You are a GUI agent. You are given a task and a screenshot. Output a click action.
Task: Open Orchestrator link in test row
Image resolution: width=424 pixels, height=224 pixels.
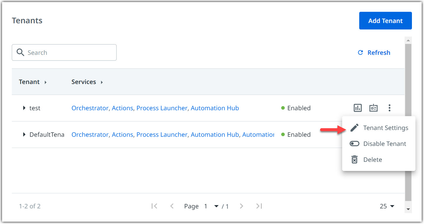(90, 108)
